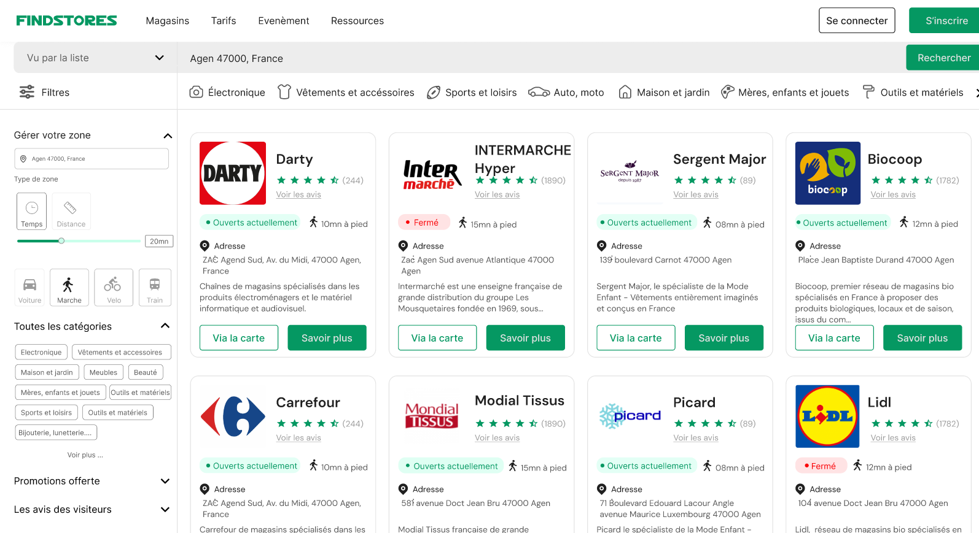The image size is (979, 533).
Task: Open Voir les avis for Carrefour
Action: (298, 438)
